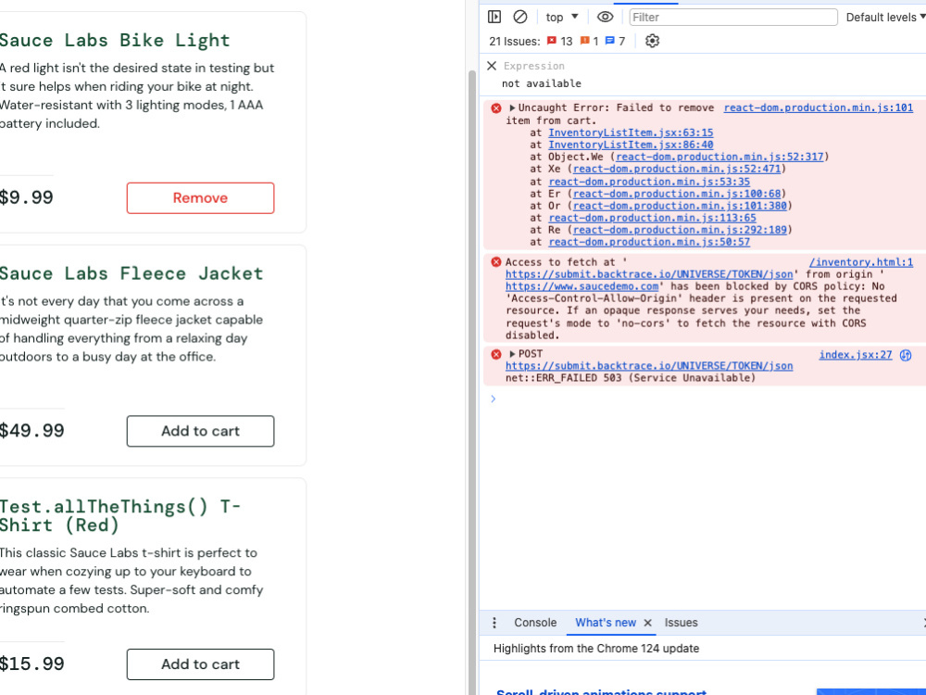Viewport: 926px width, 695px height.
Task: Open the 'top' JavaScript context dropdown
Action: (562, 17)
